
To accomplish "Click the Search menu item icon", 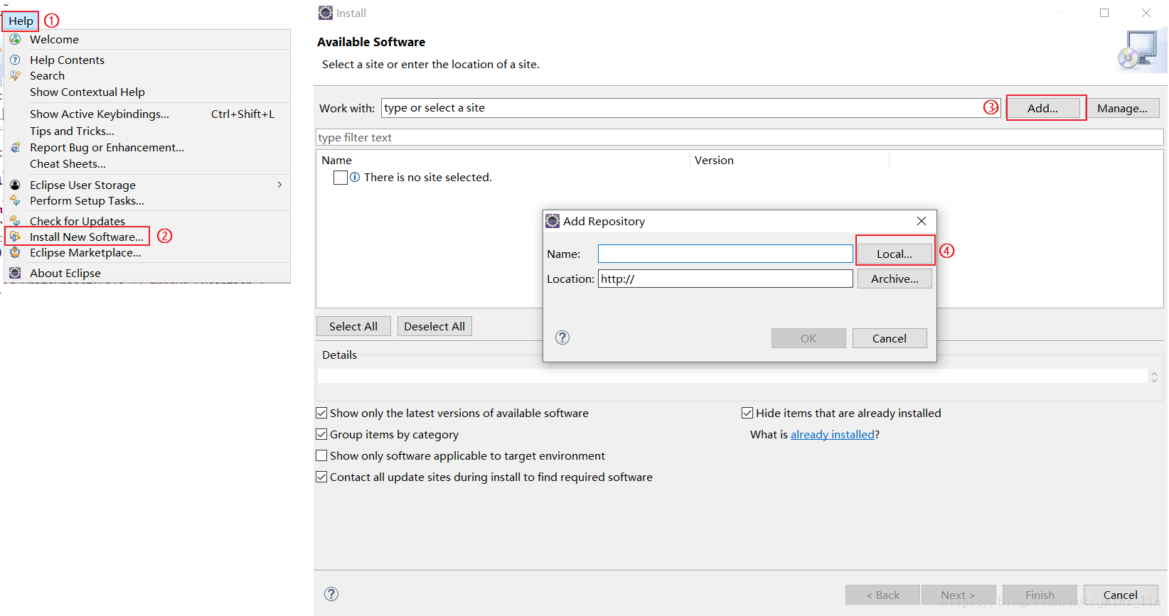I will point(15,75).
